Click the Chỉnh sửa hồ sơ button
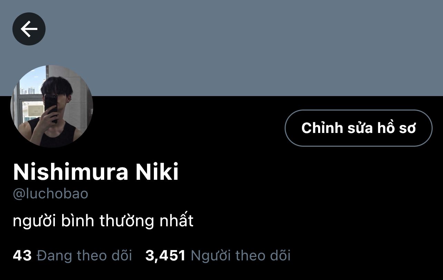Image resolution: width=443 pixels, height=280 pixels. click(x=358, y=128)
